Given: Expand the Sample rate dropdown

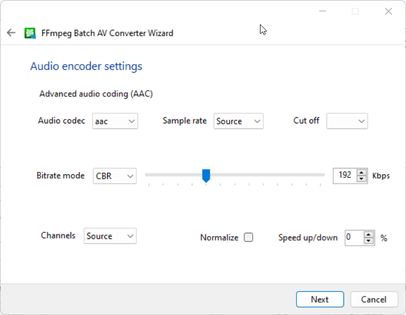Looking at the screenshot, I should point(238,121).
